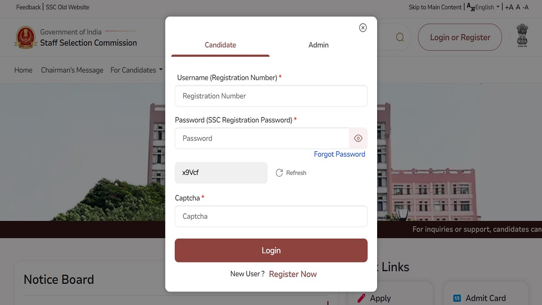
Task: Increase font size with +A
Action: (509, 7)
